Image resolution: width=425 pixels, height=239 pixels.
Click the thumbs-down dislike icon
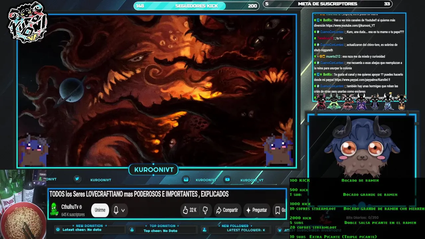point(205,210)
